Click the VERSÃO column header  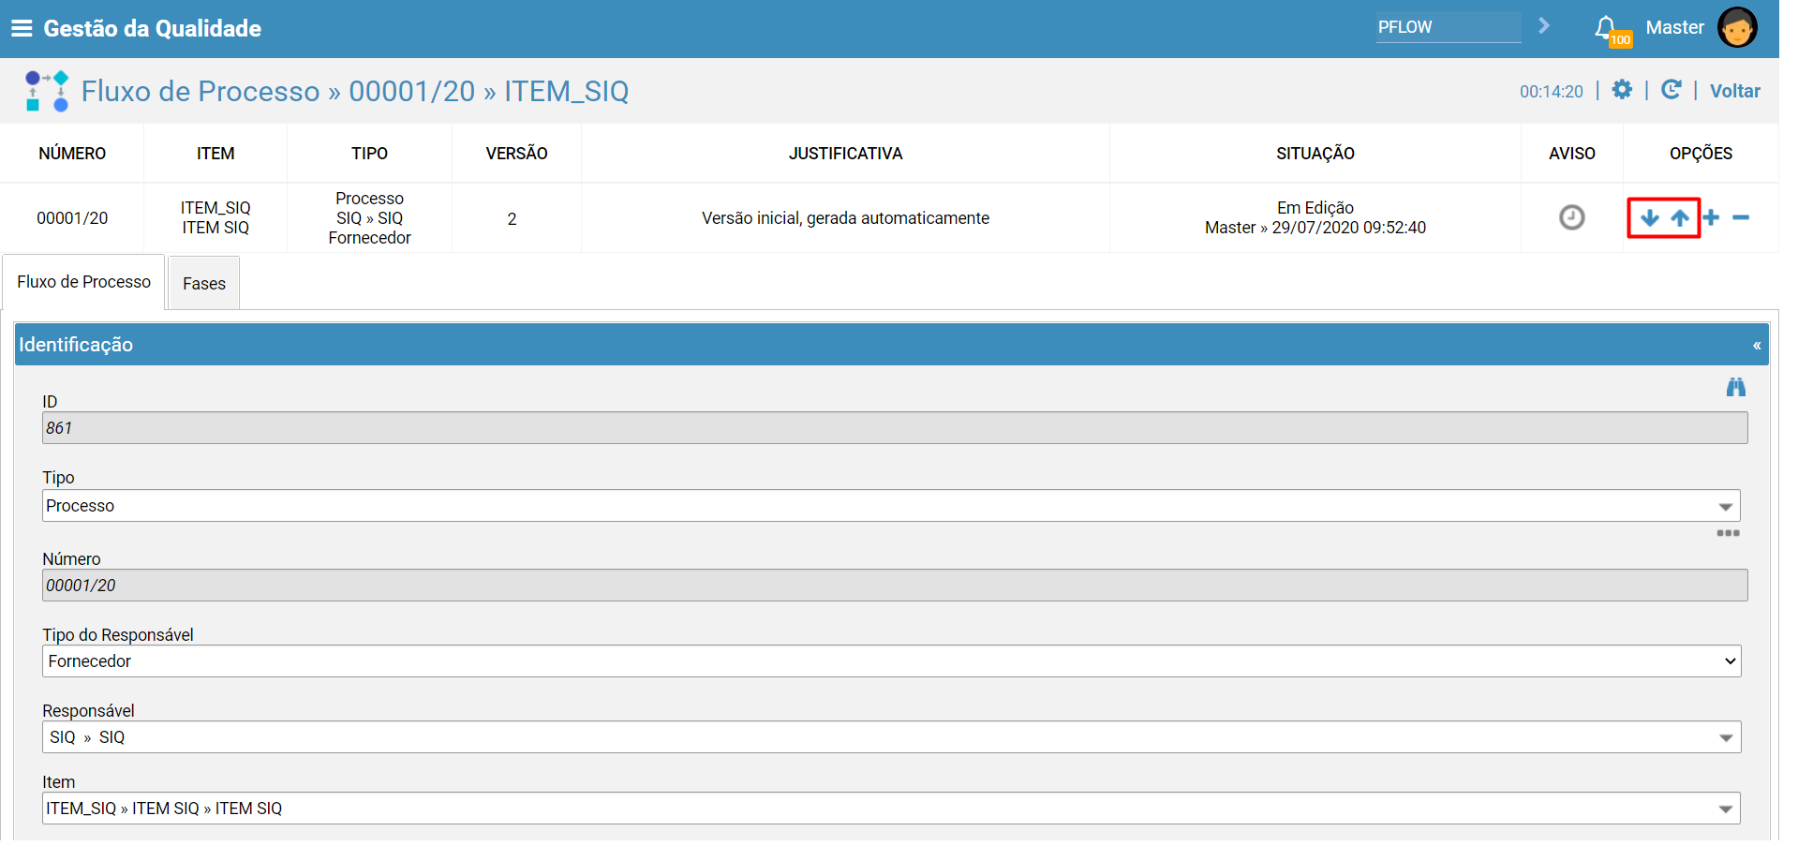(516, 154)
